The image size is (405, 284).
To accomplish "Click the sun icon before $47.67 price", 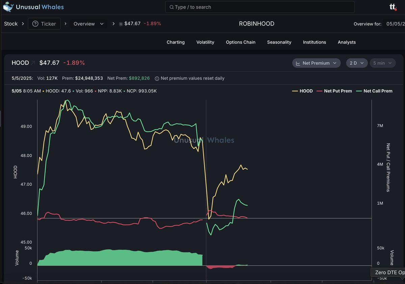I will tap(121, 24).
